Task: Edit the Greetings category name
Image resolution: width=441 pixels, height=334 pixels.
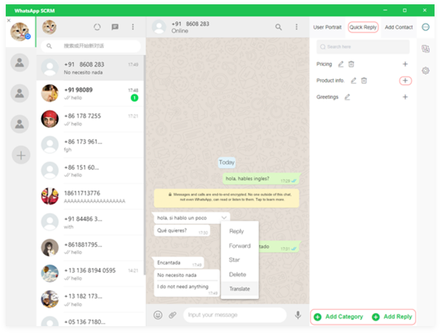Action: (x=347, y=97)
